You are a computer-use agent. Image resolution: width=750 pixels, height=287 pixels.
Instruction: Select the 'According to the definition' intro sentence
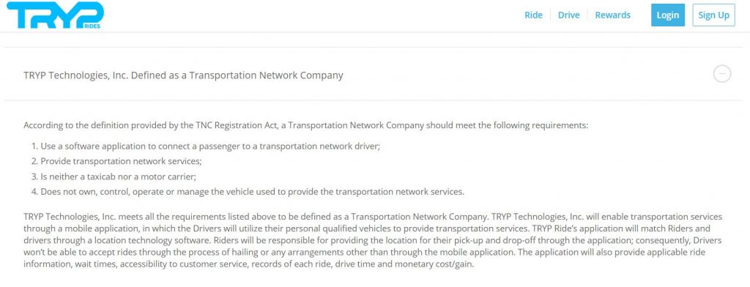point(305,126)
